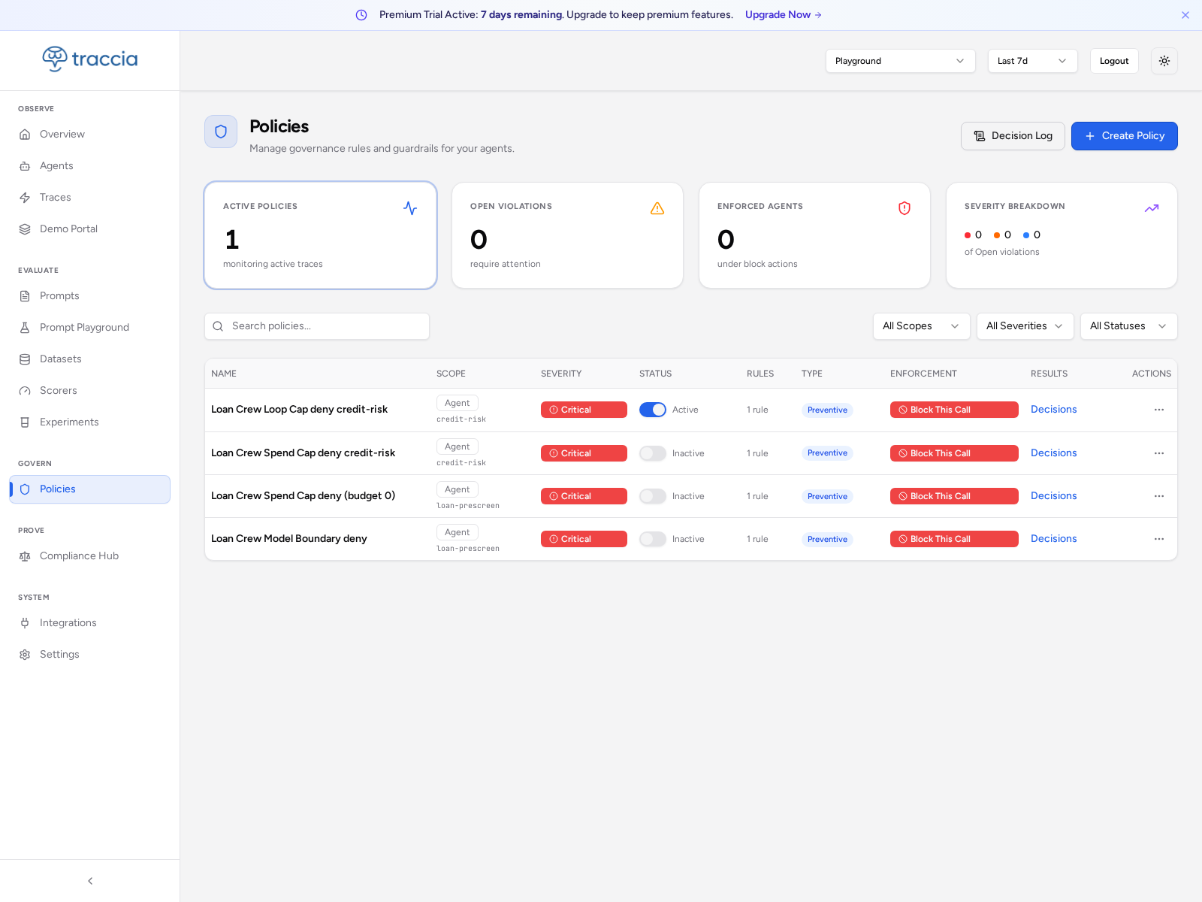Navigate to Traces
Image resolution: width=1202 pixels, height=902 pixels.
pyautogui.click(x=90, y=197)
